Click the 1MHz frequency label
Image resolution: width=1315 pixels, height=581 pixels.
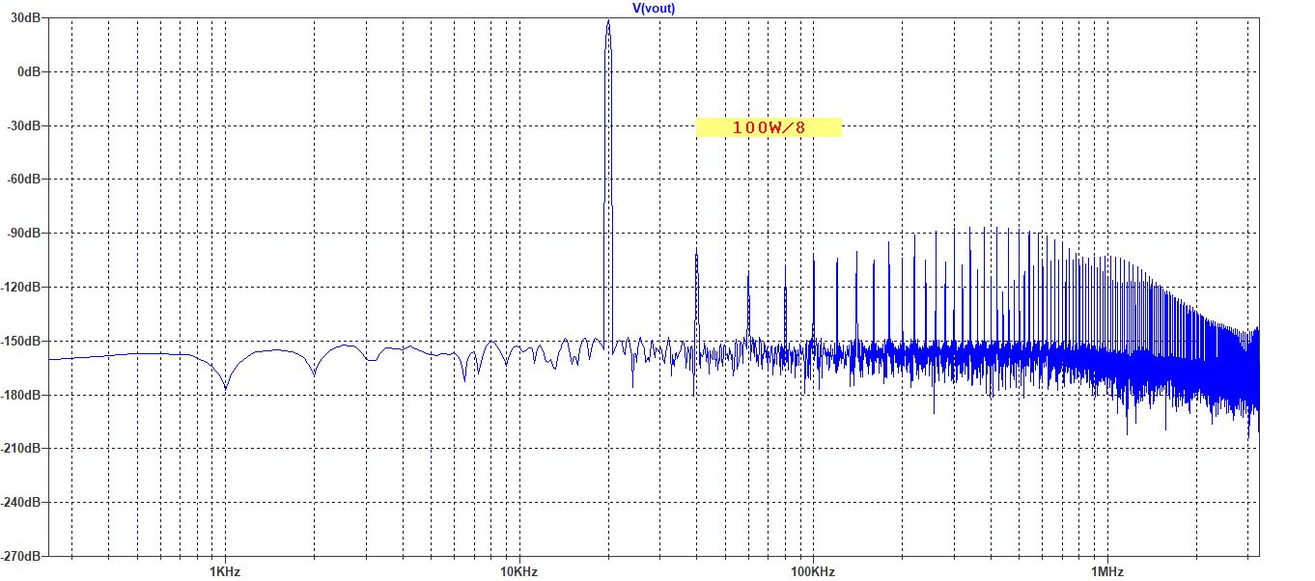1106,571
